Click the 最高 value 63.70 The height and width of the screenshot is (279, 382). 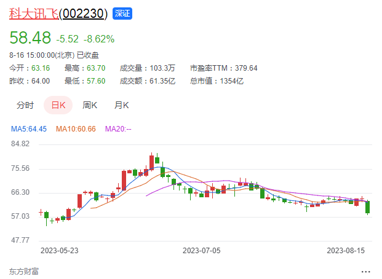click(96, 68)
